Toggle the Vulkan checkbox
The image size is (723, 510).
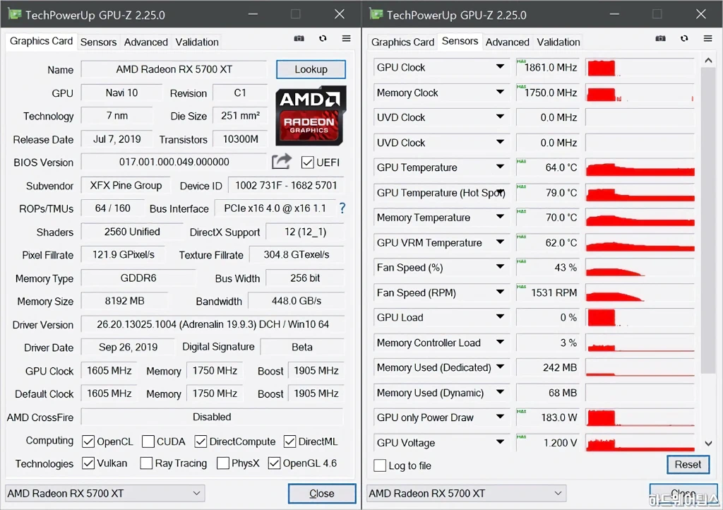click(88, 463)
